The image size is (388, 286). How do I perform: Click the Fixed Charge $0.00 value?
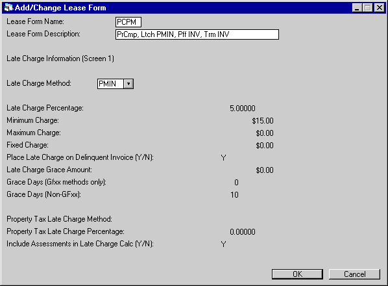(265, 146)
